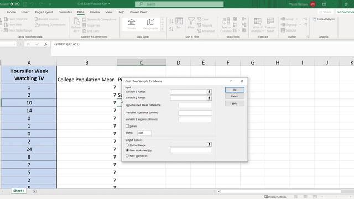
Task: Click the Clear filter icon
Action: (x=199, y=19)
